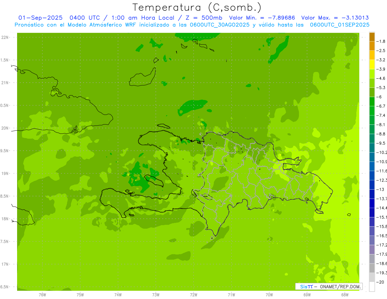
Task: Click the '0600UTC_01SEP2025' valid-until text
Action: click(340, 25)
